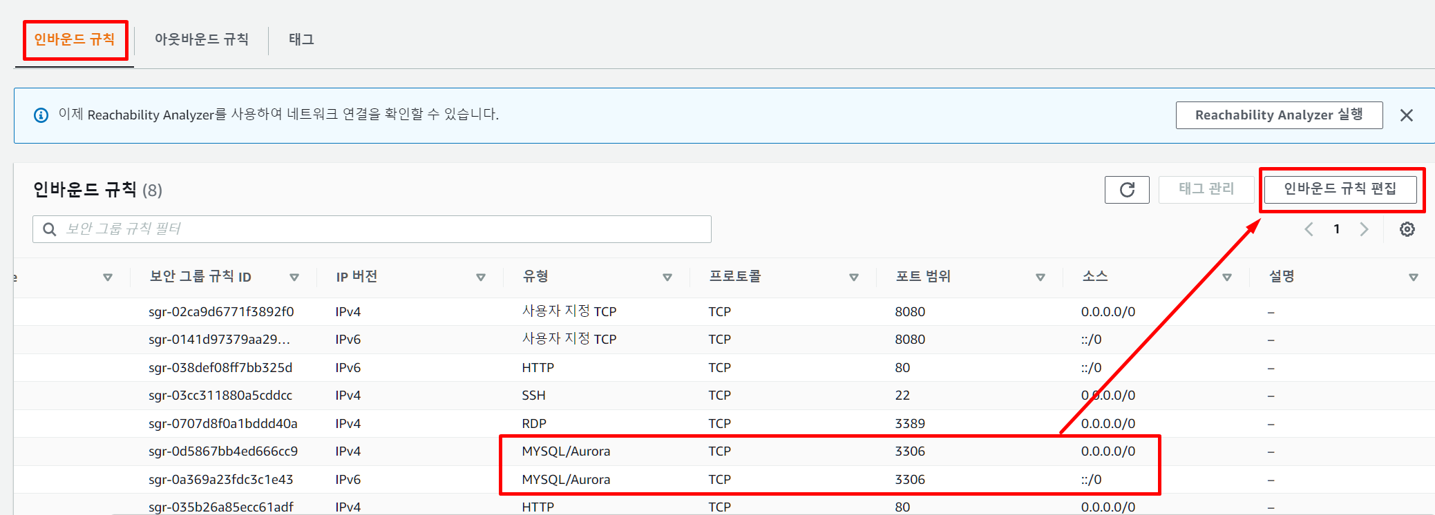Click MYSQL/Aurora in the IPv4 row
Viewport: 1435px width, 515px height.
[x=566, y=451]
